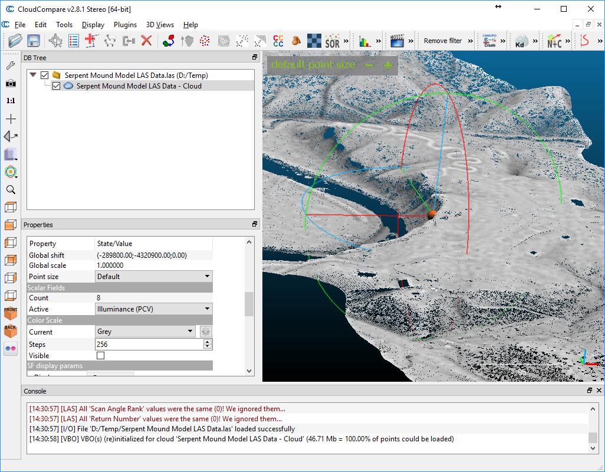Screen dimensions: 605x472
Task: Toggle the Serpent Mound Cloud checkbox
Action: [56, 86]
